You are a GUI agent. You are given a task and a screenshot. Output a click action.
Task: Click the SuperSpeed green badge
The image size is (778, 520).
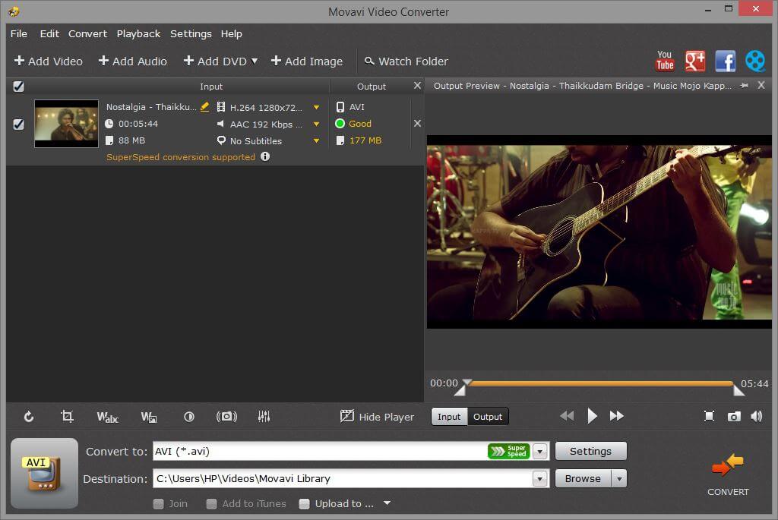(508, 451)
